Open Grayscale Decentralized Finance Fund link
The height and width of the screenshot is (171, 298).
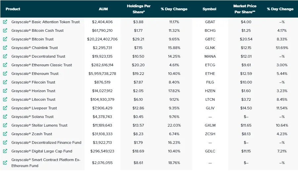[46, 142]
